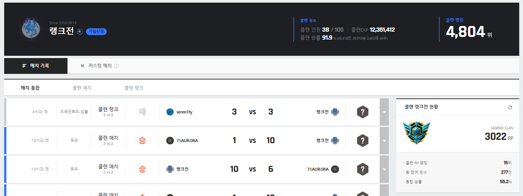The height and width of the screenshot is (196, 523).
Task: Click the large clan emblem in the header
Action: point(31,29)
